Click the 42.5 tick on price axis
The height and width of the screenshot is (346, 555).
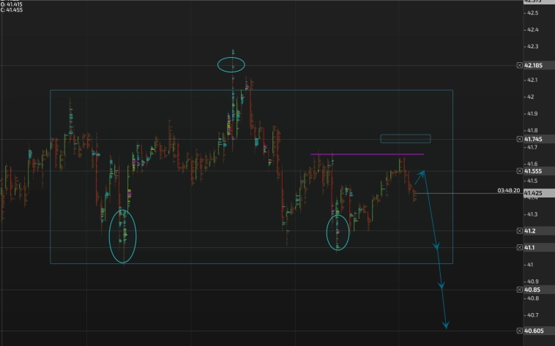[x=533, y=13]
